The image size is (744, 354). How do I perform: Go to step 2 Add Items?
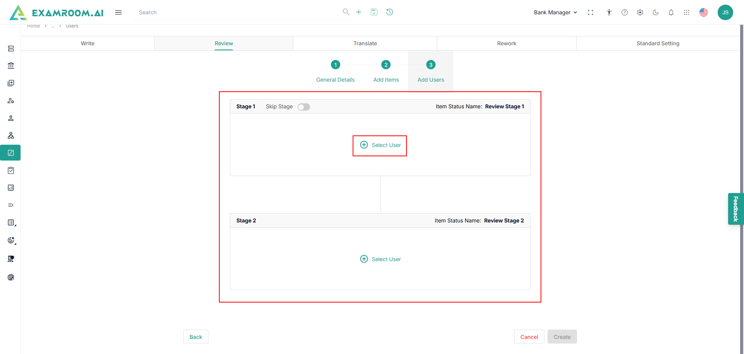pyautogui.click(x=386, y=72)
